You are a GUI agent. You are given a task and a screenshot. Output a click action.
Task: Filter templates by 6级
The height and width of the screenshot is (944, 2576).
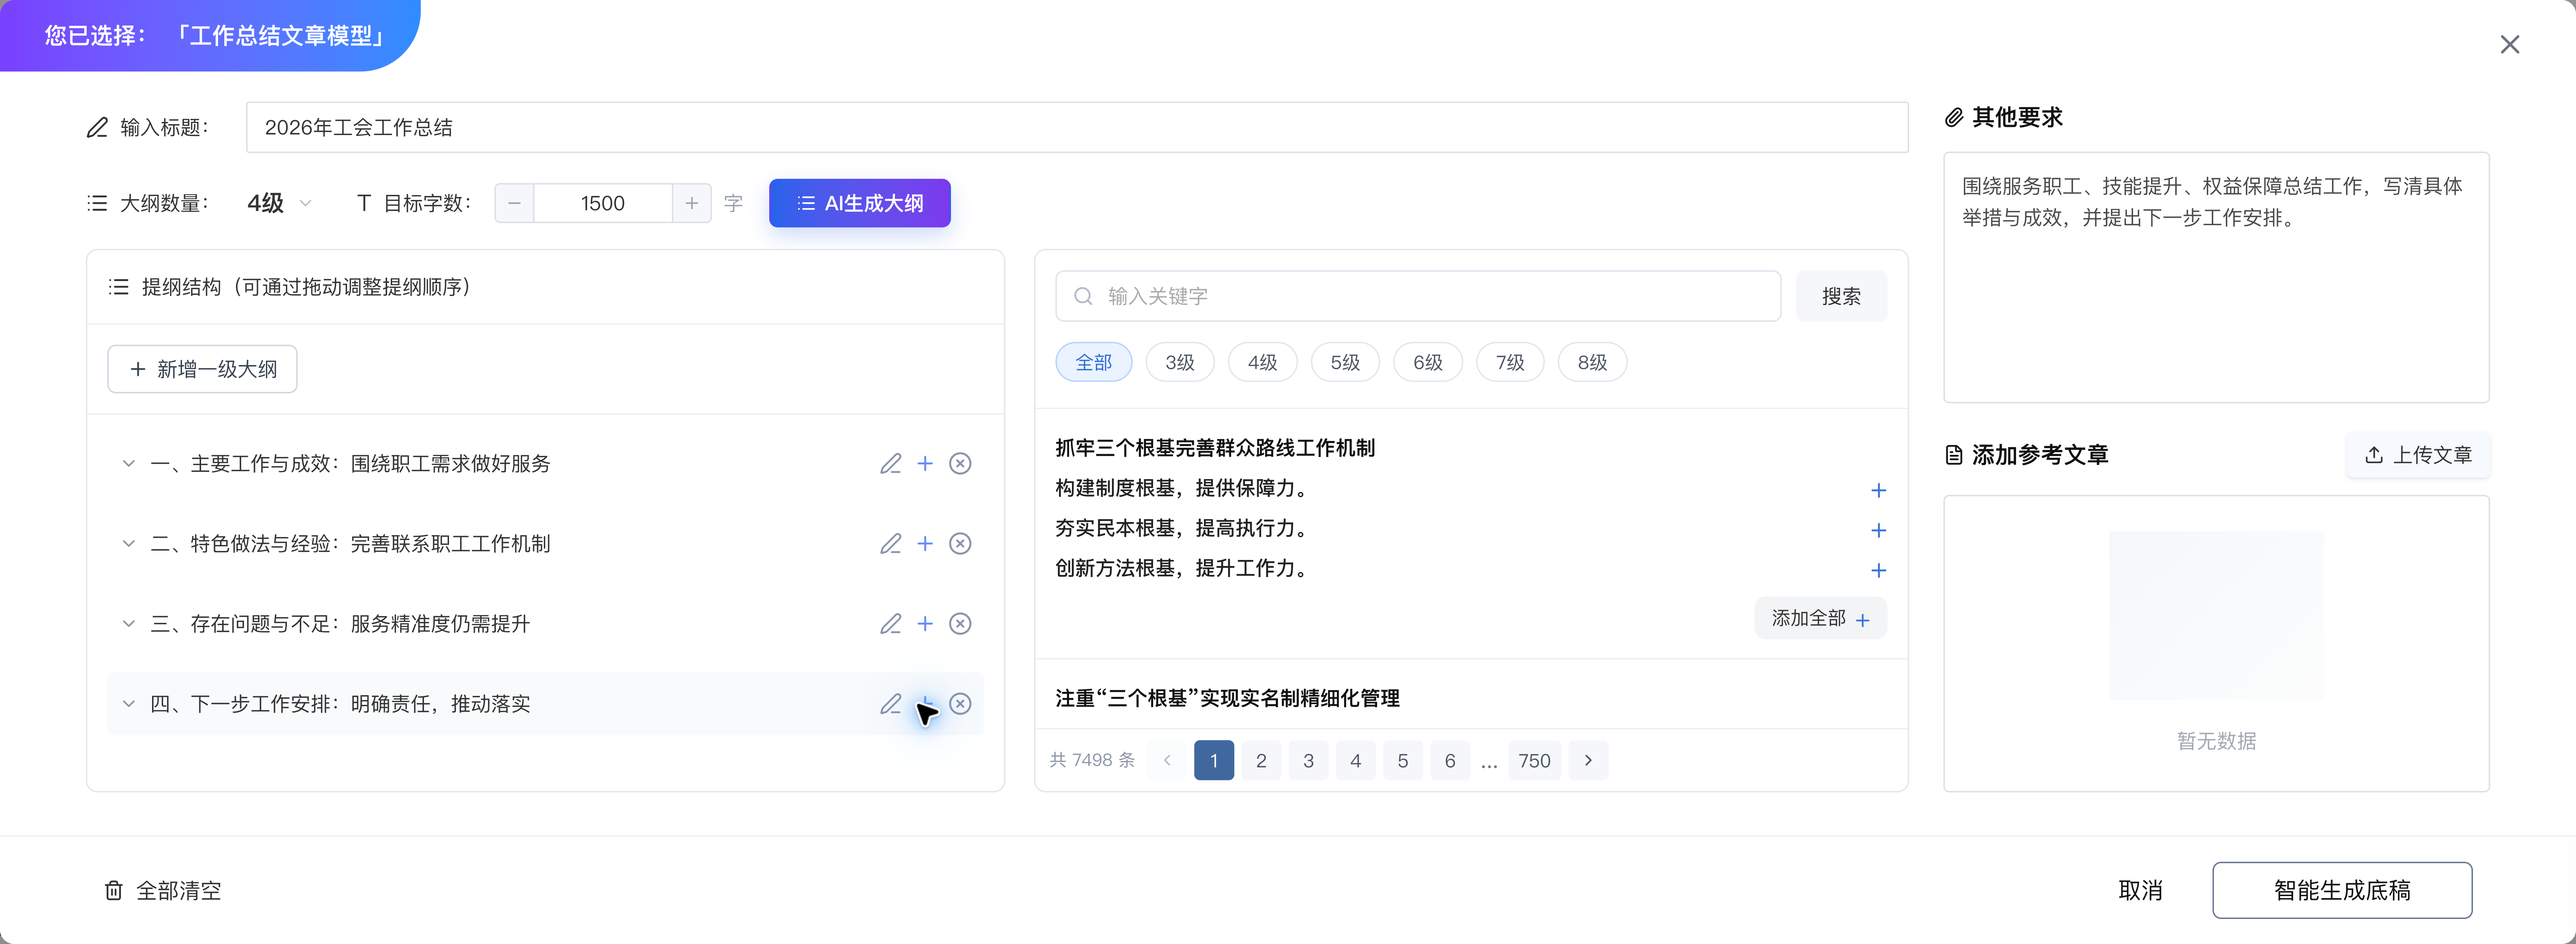(x=1427, y=362)
